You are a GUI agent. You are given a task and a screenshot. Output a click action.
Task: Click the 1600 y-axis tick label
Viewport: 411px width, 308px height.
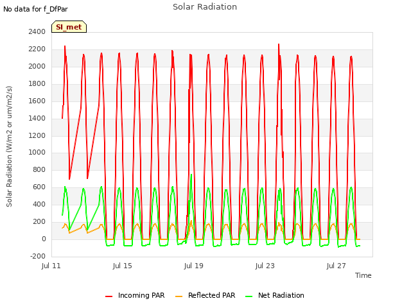(x=37, y=101)
